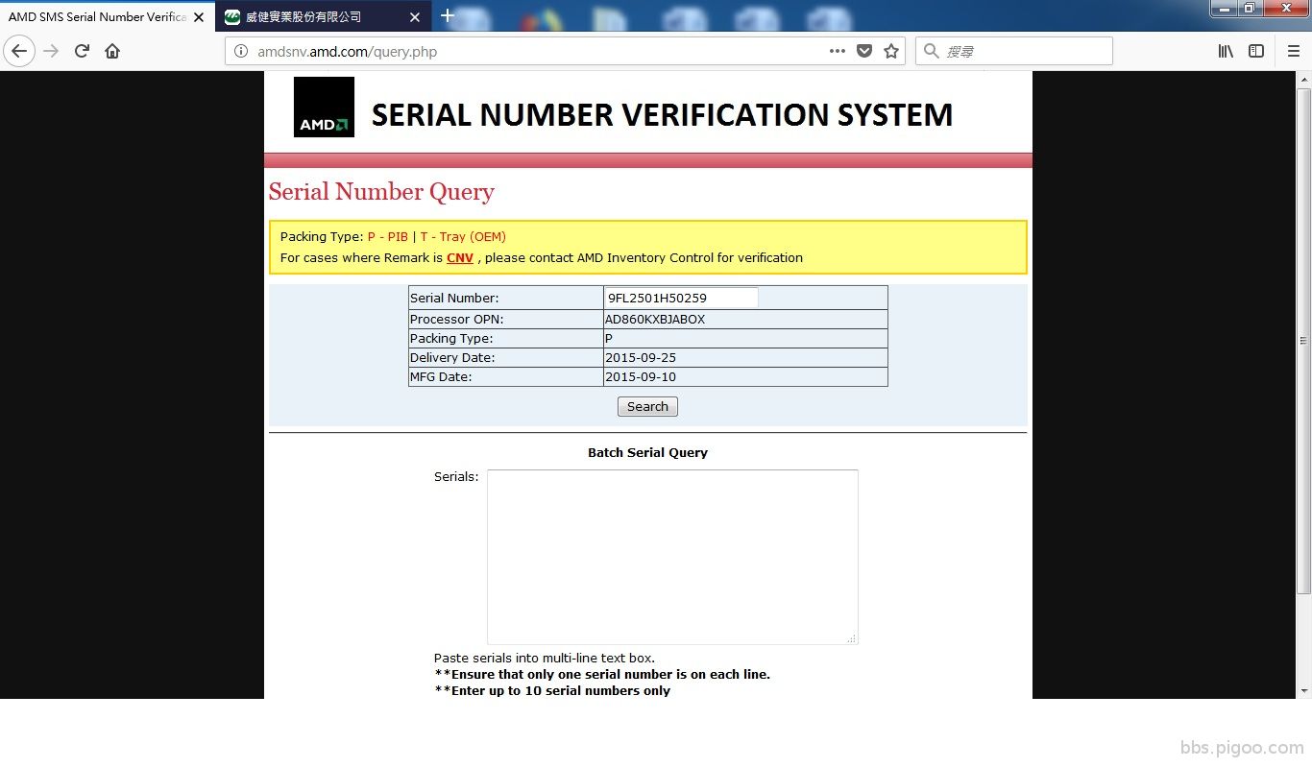Select the AD860KXBJABOX processor OPN value

point(655,319)
